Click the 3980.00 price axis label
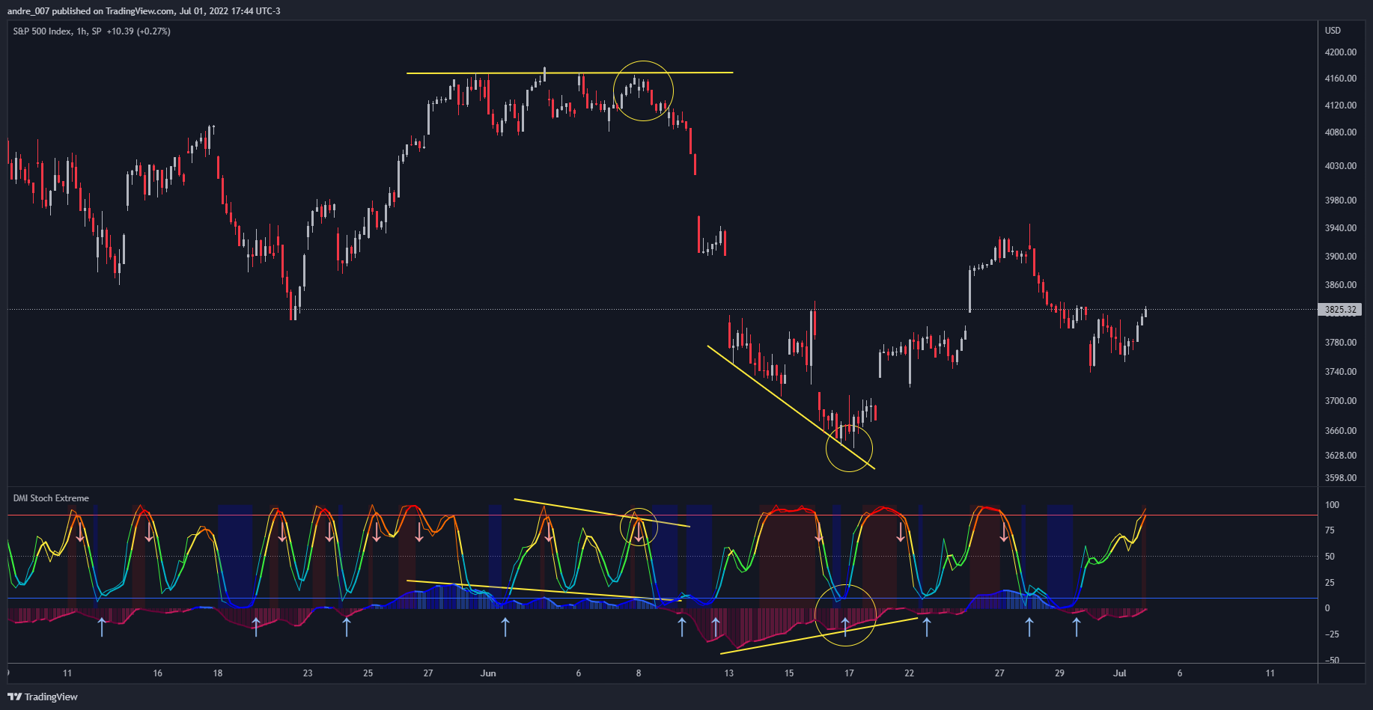The image size is (1373, 710). coord(1340,201)
